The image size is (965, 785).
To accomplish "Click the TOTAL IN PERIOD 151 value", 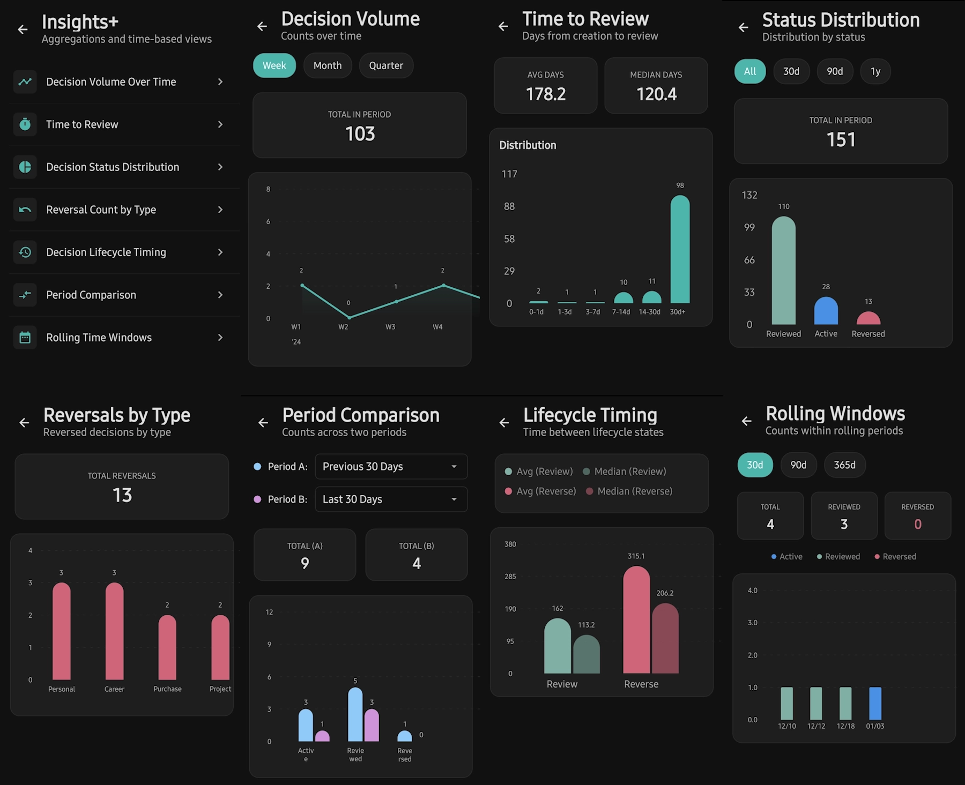I will click(841, 140).
